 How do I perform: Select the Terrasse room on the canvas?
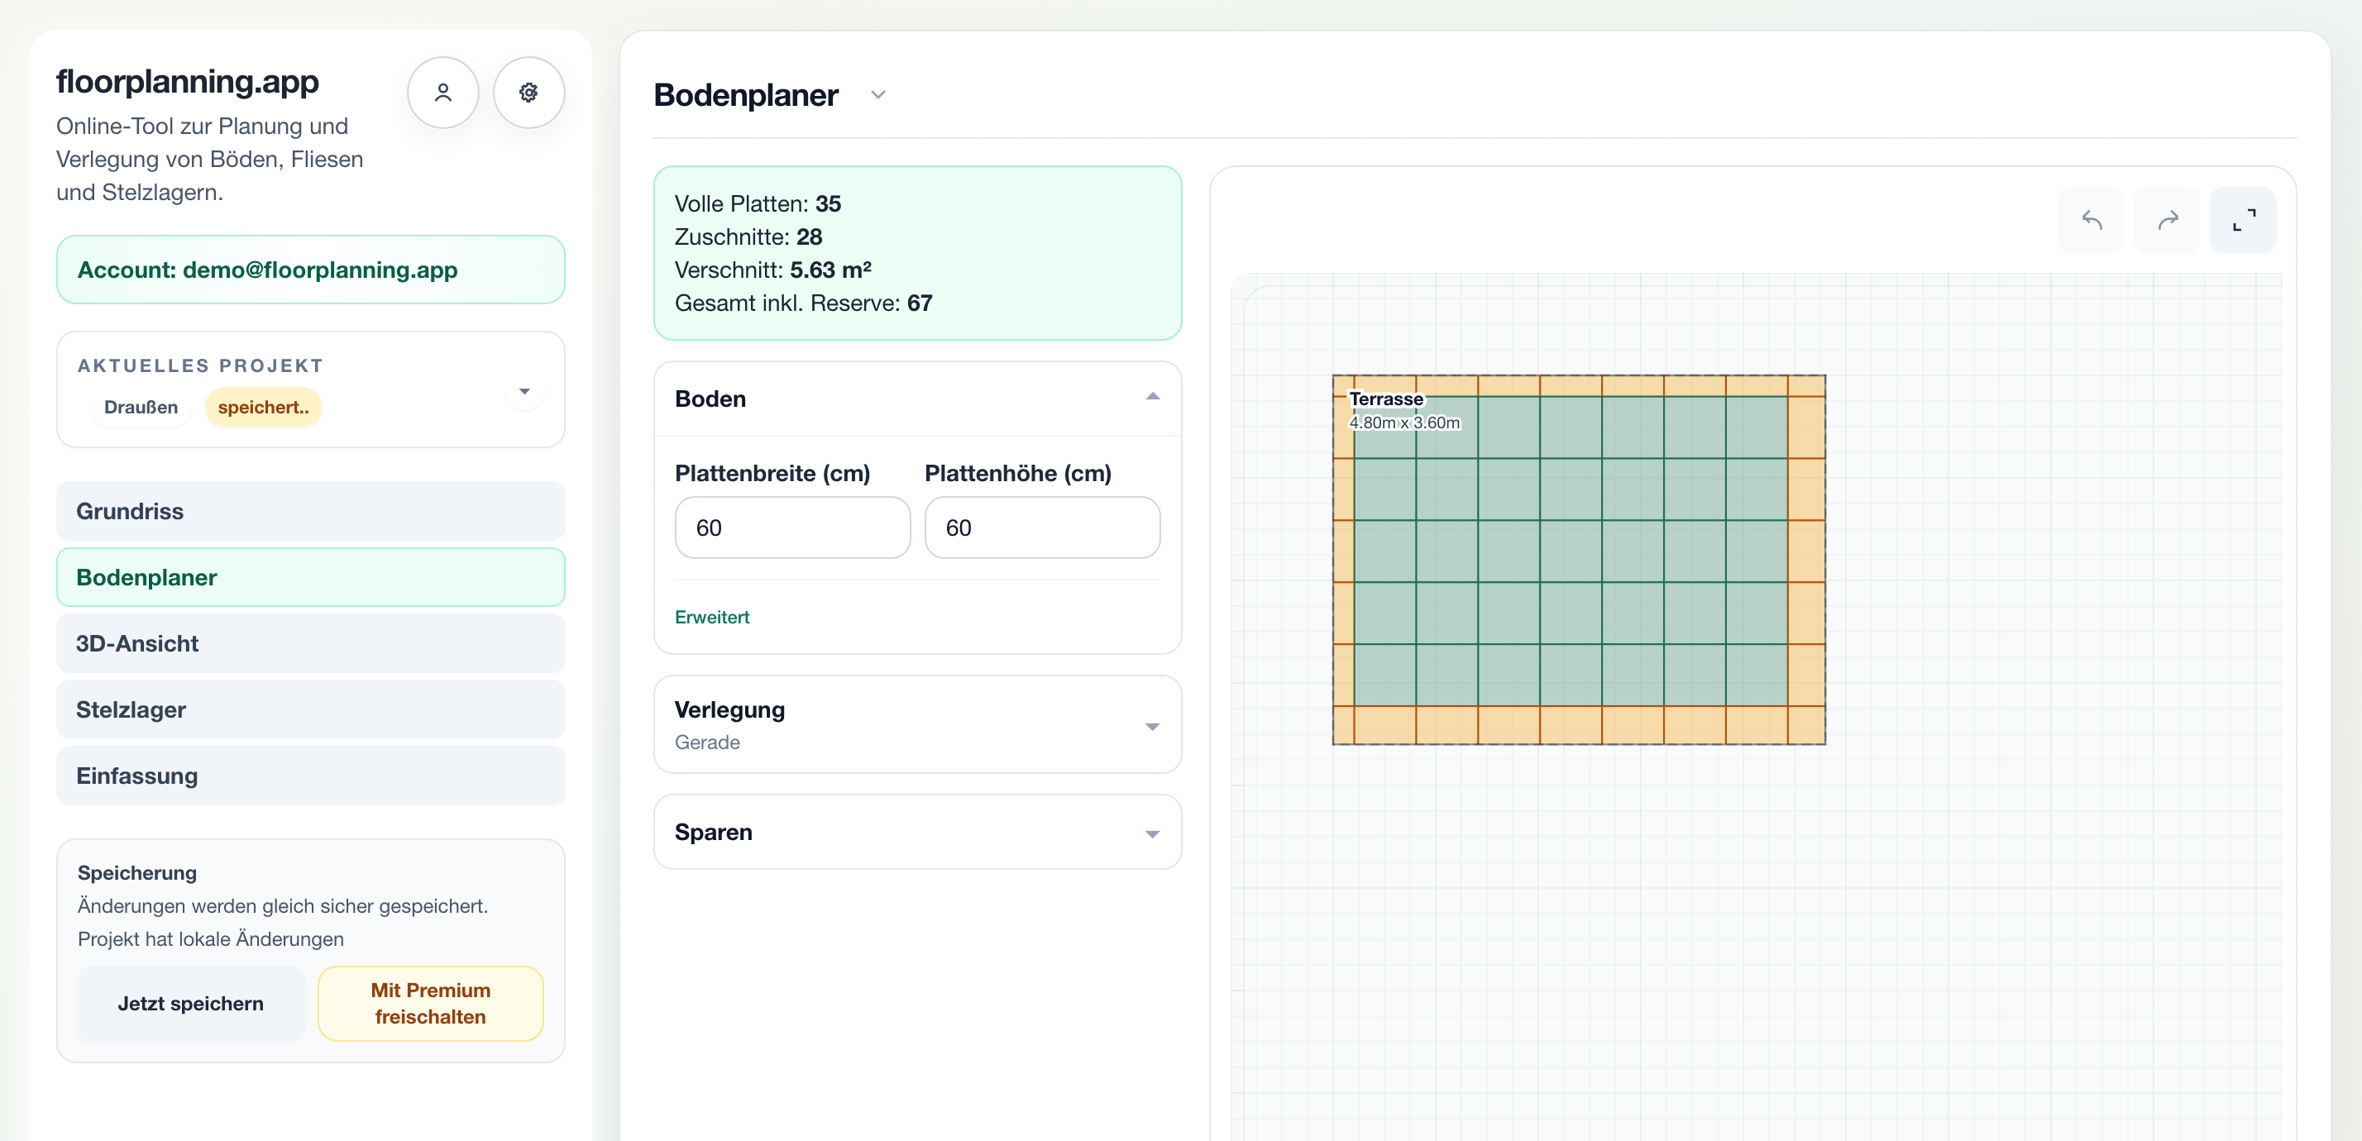[1579, 559]
